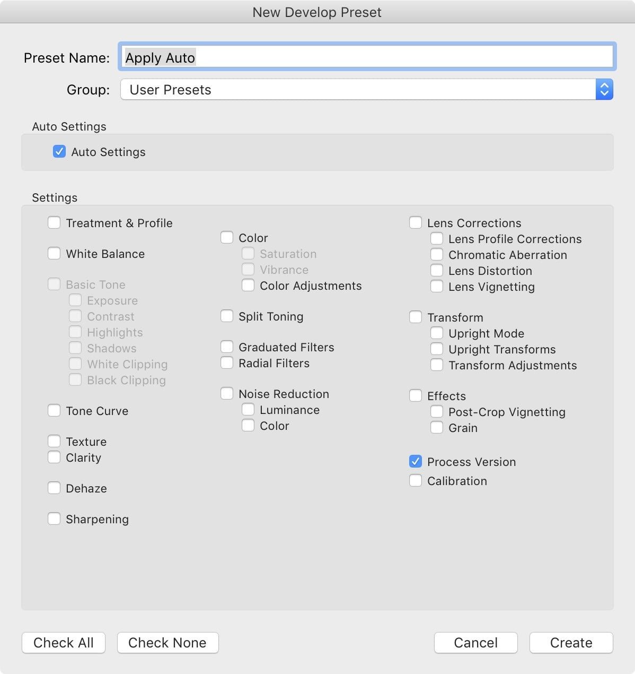The image size is (635, 674).
Task: Open the Group User Presets dropdown
Action: [x=367, y=89]
